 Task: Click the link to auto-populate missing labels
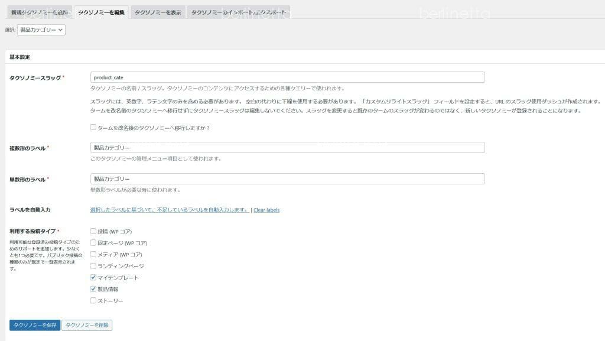(169, 210)
